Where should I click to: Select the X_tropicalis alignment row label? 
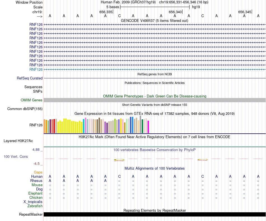click(x=33, y=202)
